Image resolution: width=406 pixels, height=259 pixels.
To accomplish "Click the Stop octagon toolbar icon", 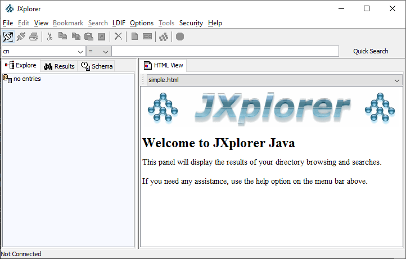I will (180, 37).
